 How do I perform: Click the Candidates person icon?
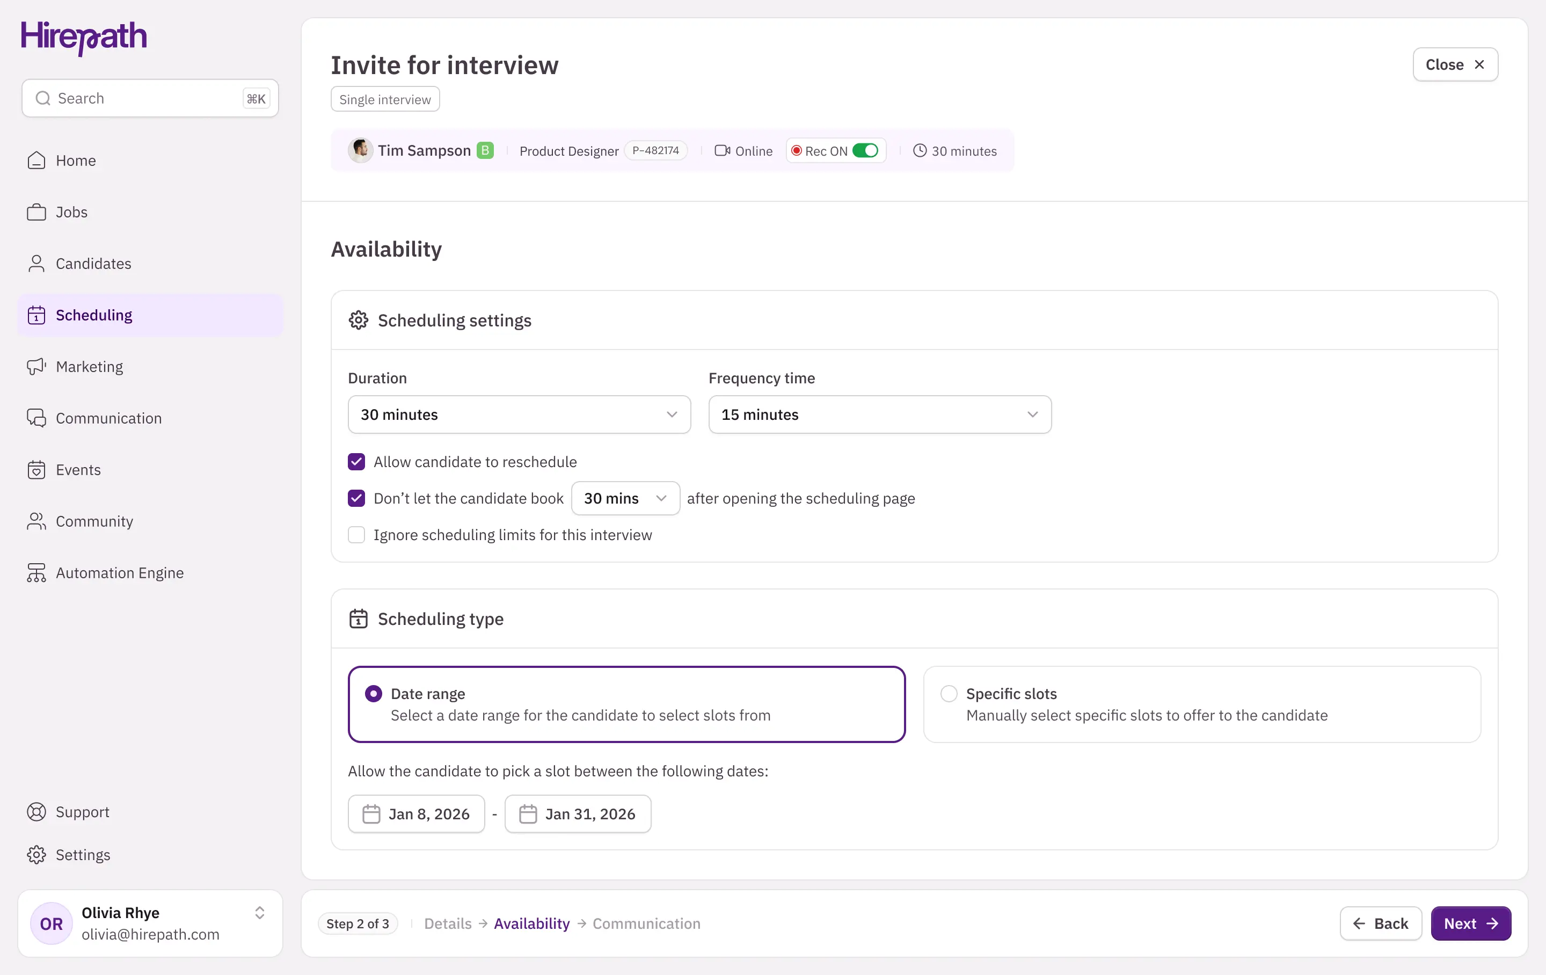pyautogui.click(x=37, y=263)
